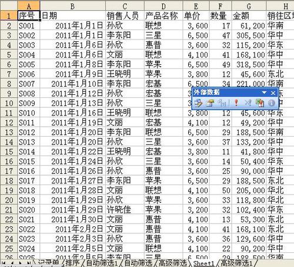The height and width of the screenshot is (267, 294).
Task: Select cell S005
Action: [29, 64]
